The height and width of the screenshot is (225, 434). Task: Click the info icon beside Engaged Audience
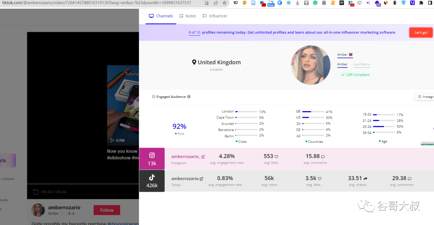pyautogui.click(x=189, y=97)
